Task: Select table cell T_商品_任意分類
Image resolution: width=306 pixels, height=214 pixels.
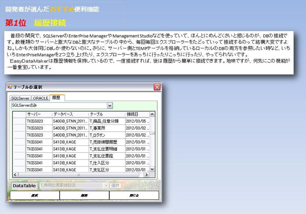Action: 107,121
